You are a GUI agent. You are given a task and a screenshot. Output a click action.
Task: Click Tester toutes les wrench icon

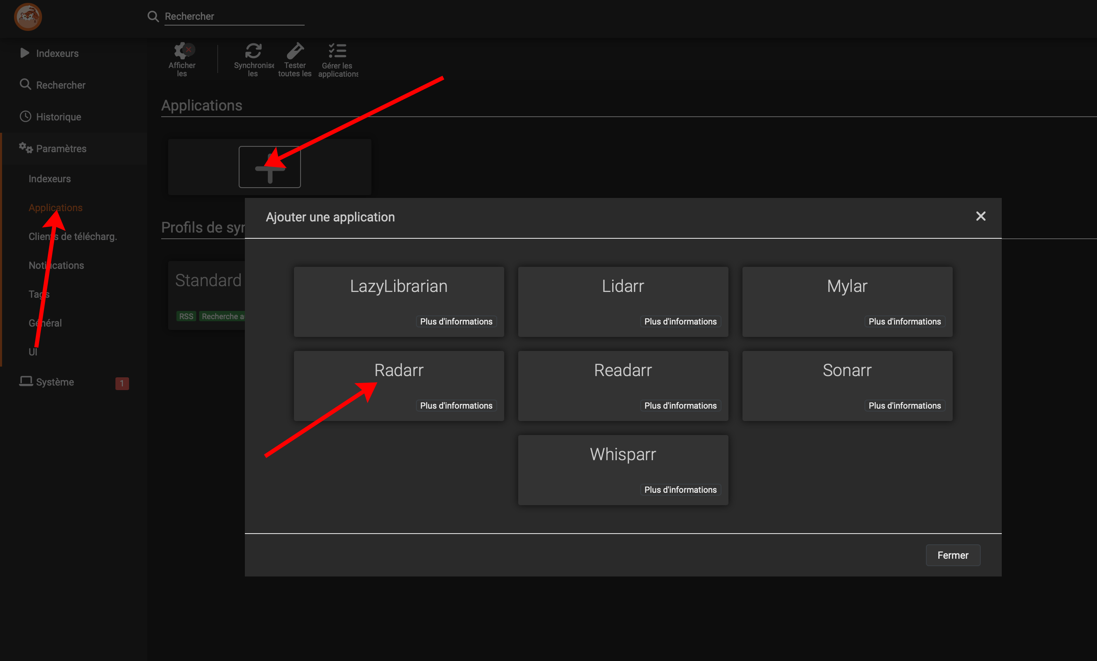pyautogui.click(x=295, y=51)
